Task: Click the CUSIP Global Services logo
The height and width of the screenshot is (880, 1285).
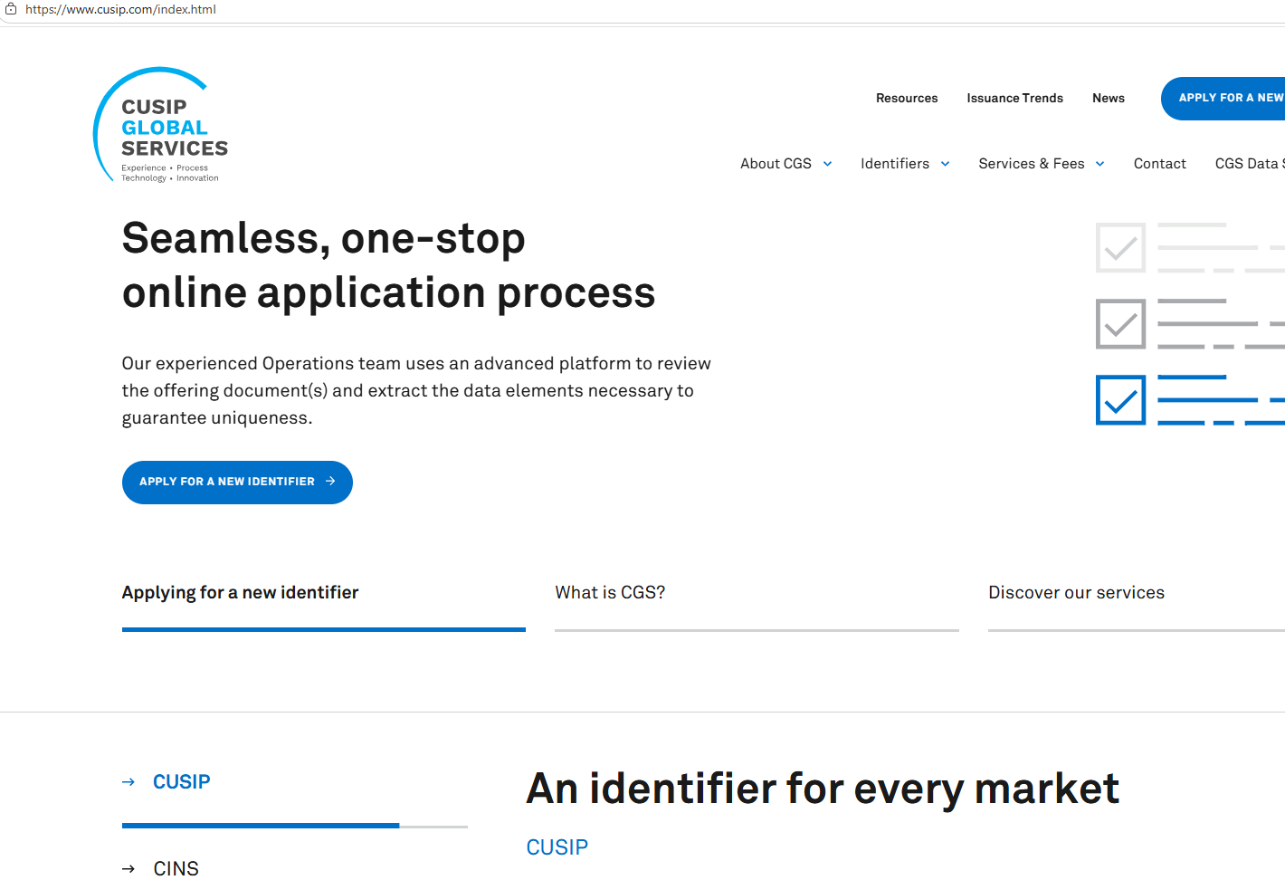Action: 161,126
